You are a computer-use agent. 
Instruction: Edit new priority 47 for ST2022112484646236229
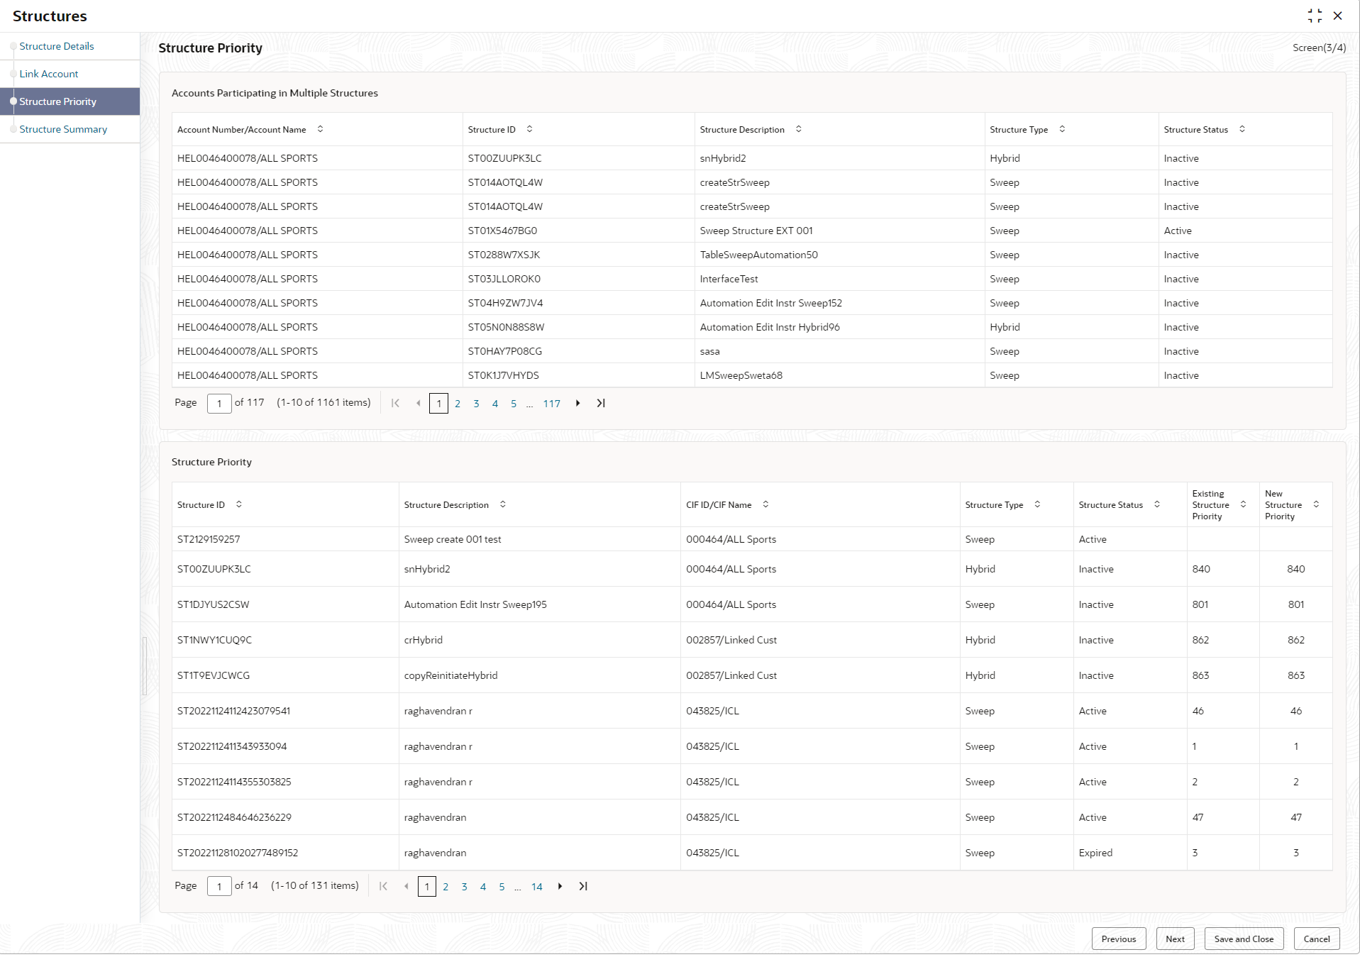1295,817
